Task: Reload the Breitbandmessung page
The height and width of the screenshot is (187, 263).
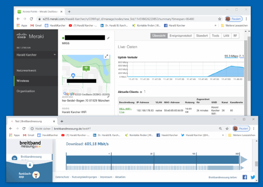Action: (24, 128)
